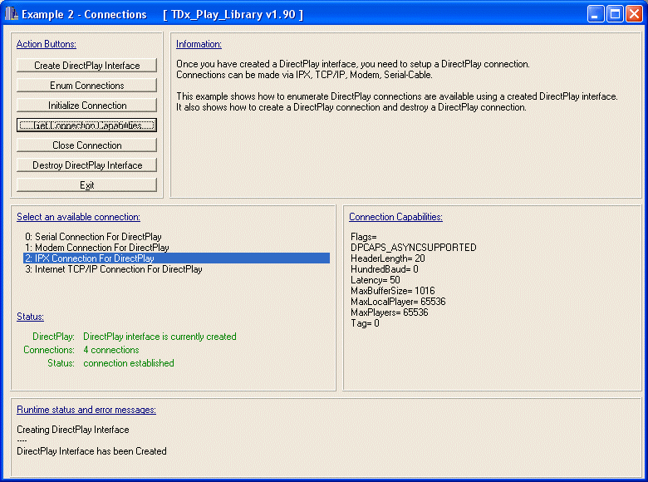Click the Action Buttons heading
The image size is (648, 482).
point(47,44)
